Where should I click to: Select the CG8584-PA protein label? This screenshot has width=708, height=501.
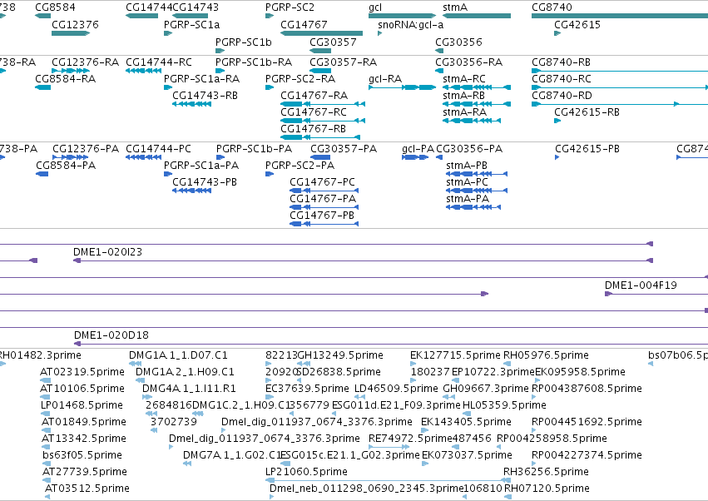click(66, 166)
